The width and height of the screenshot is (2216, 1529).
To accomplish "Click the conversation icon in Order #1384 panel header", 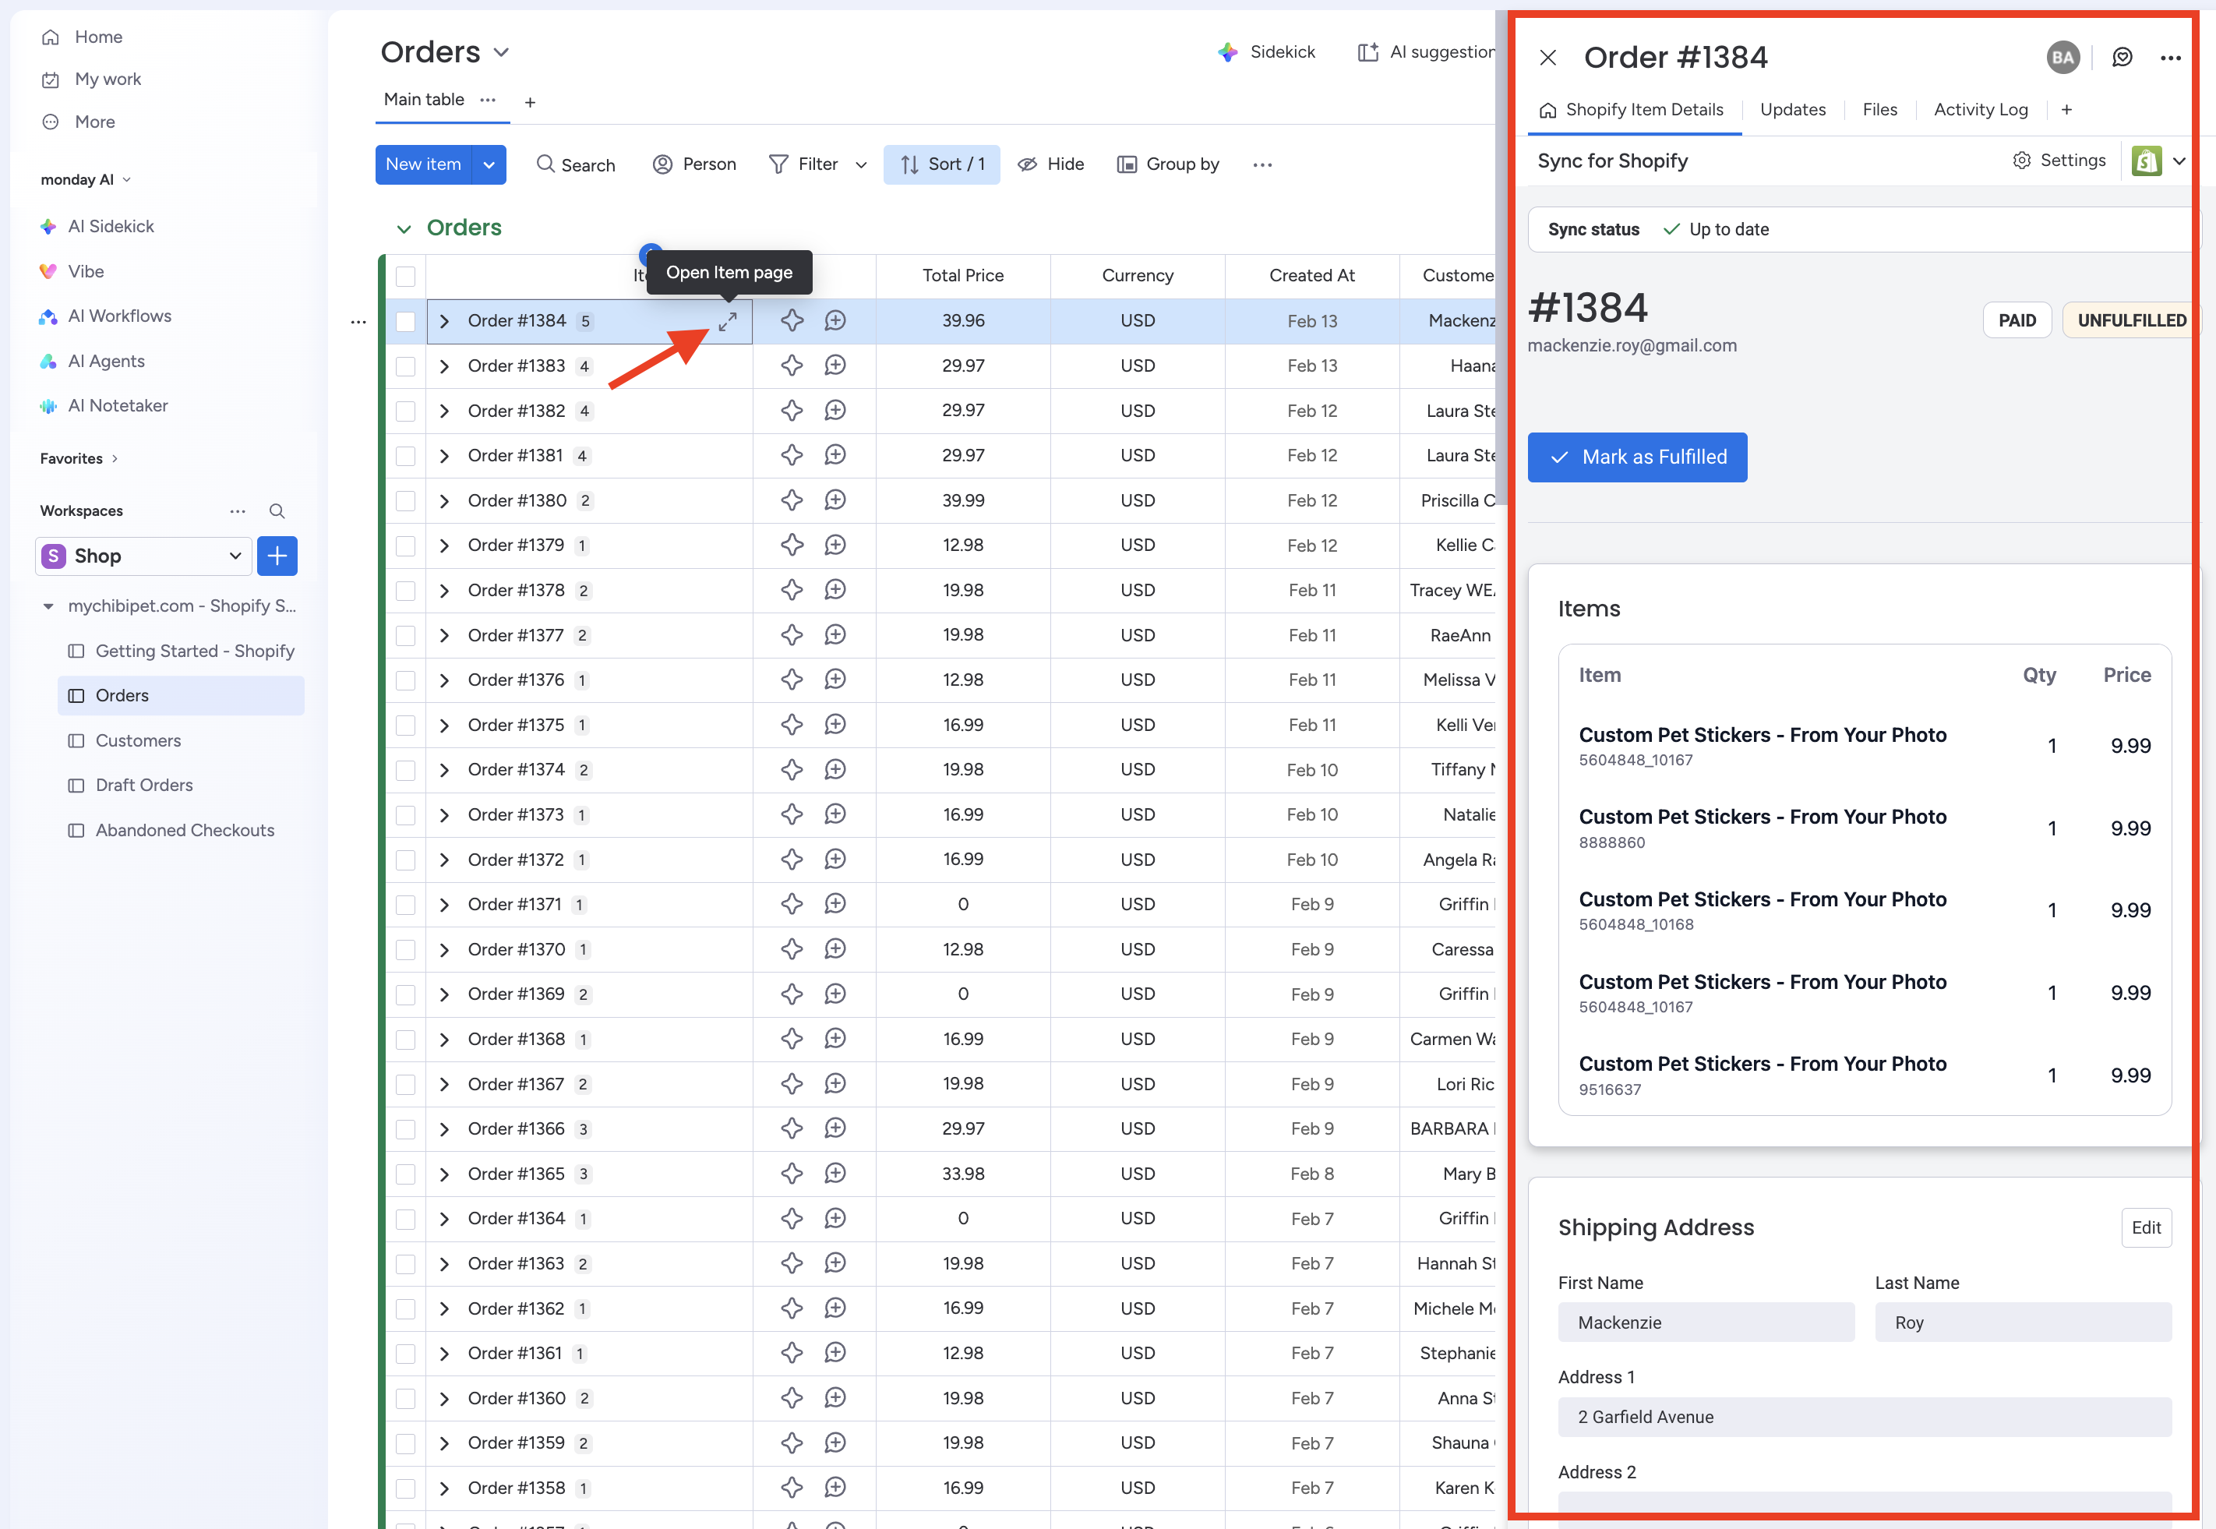I will 2122,58.
